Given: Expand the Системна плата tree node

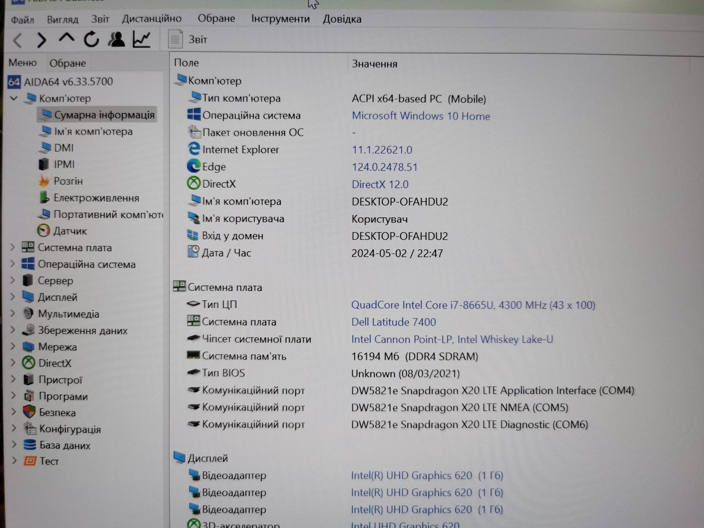Looking at the screenshot, I should [x=12, y=247].
